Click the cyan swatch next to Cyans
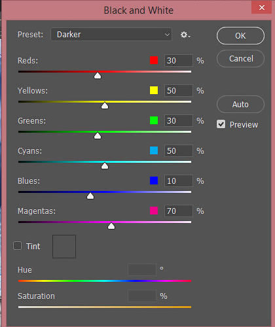This screenshot has width=275, height=327. coord(154,150)
